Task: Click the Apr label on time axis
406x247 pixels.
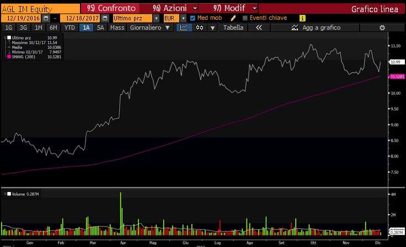Action: [123, 243]
